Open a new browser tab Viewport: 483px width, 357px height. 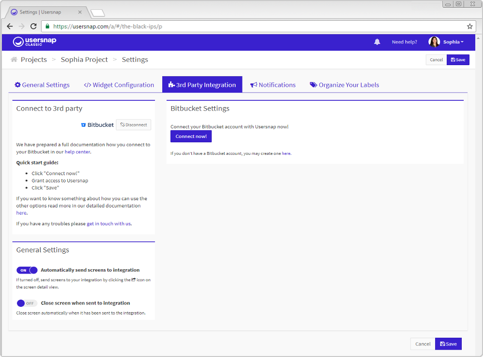[x=98, y=13]
